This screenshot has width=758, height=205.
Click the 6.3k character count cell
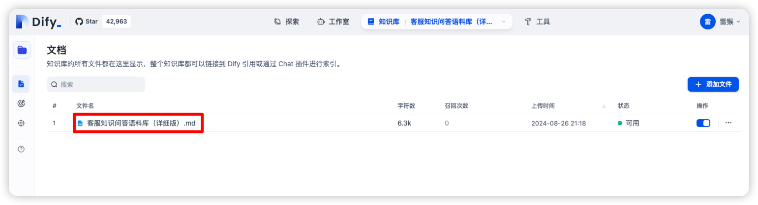pyautogui.click(x=404, y=124)
